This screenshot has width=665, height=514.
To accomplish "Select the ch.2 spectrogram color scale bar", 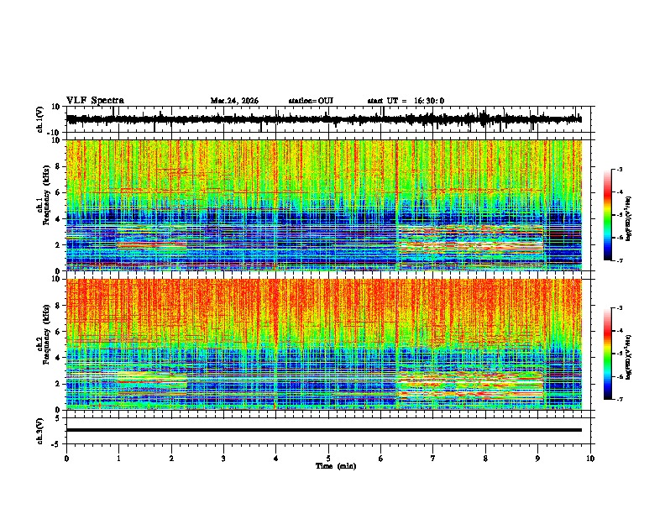I will coord(608,354).
